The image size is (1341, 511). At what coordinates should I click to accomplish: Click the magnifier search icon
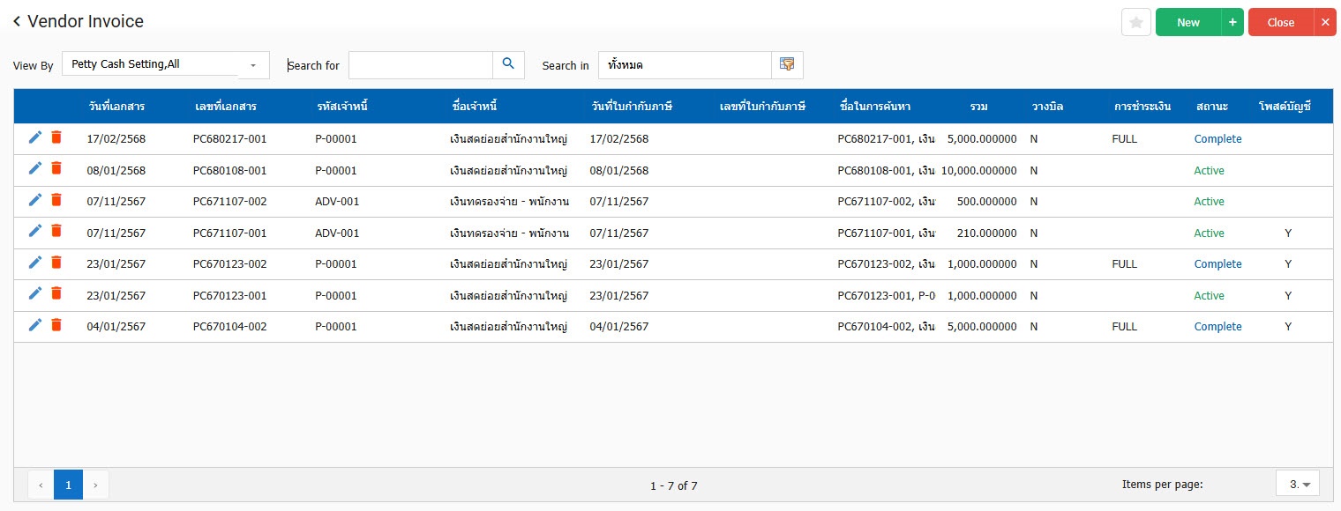508,64
